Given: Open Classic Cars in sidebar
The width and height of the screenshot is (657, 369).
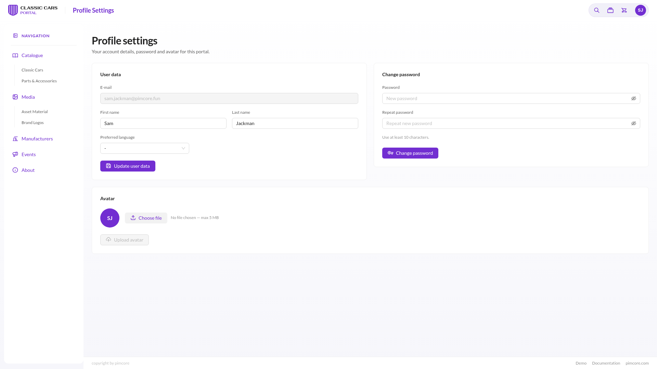Looking at the screenshot, I should coord(32,70).
